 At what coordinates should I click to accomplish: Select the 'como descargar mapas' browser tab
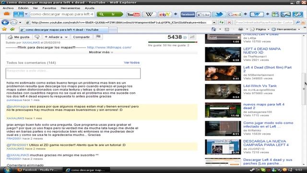(64, 30)
